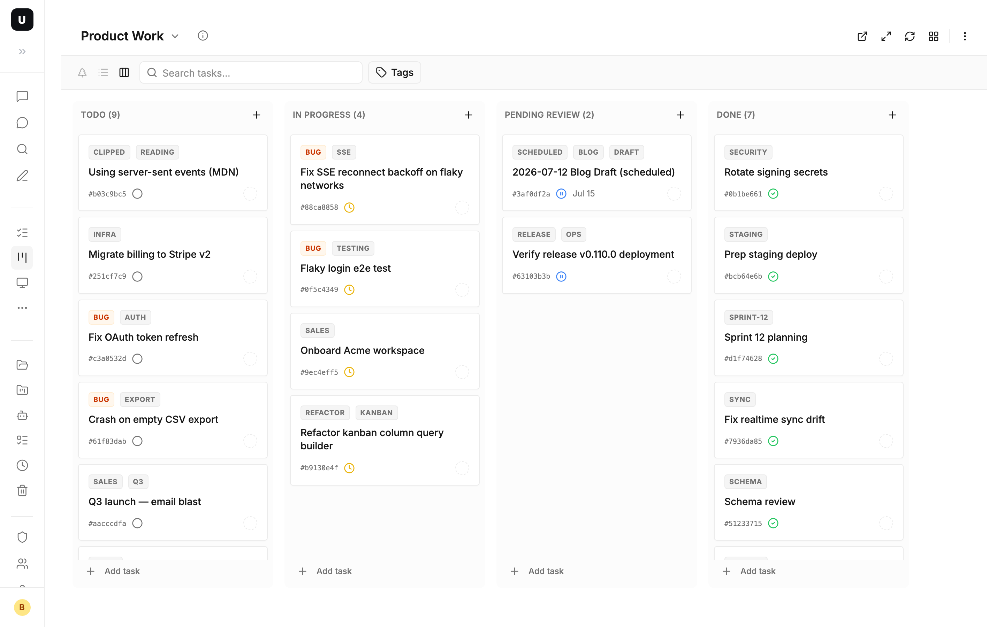Add a card via TODO plus
This screenshot has height=627, width=1004.
256,115
